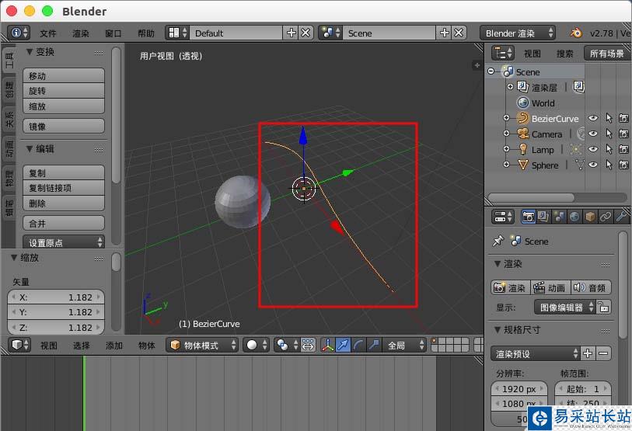Open the World properties tab icon
Screen dimensions: 632x431
574,217
